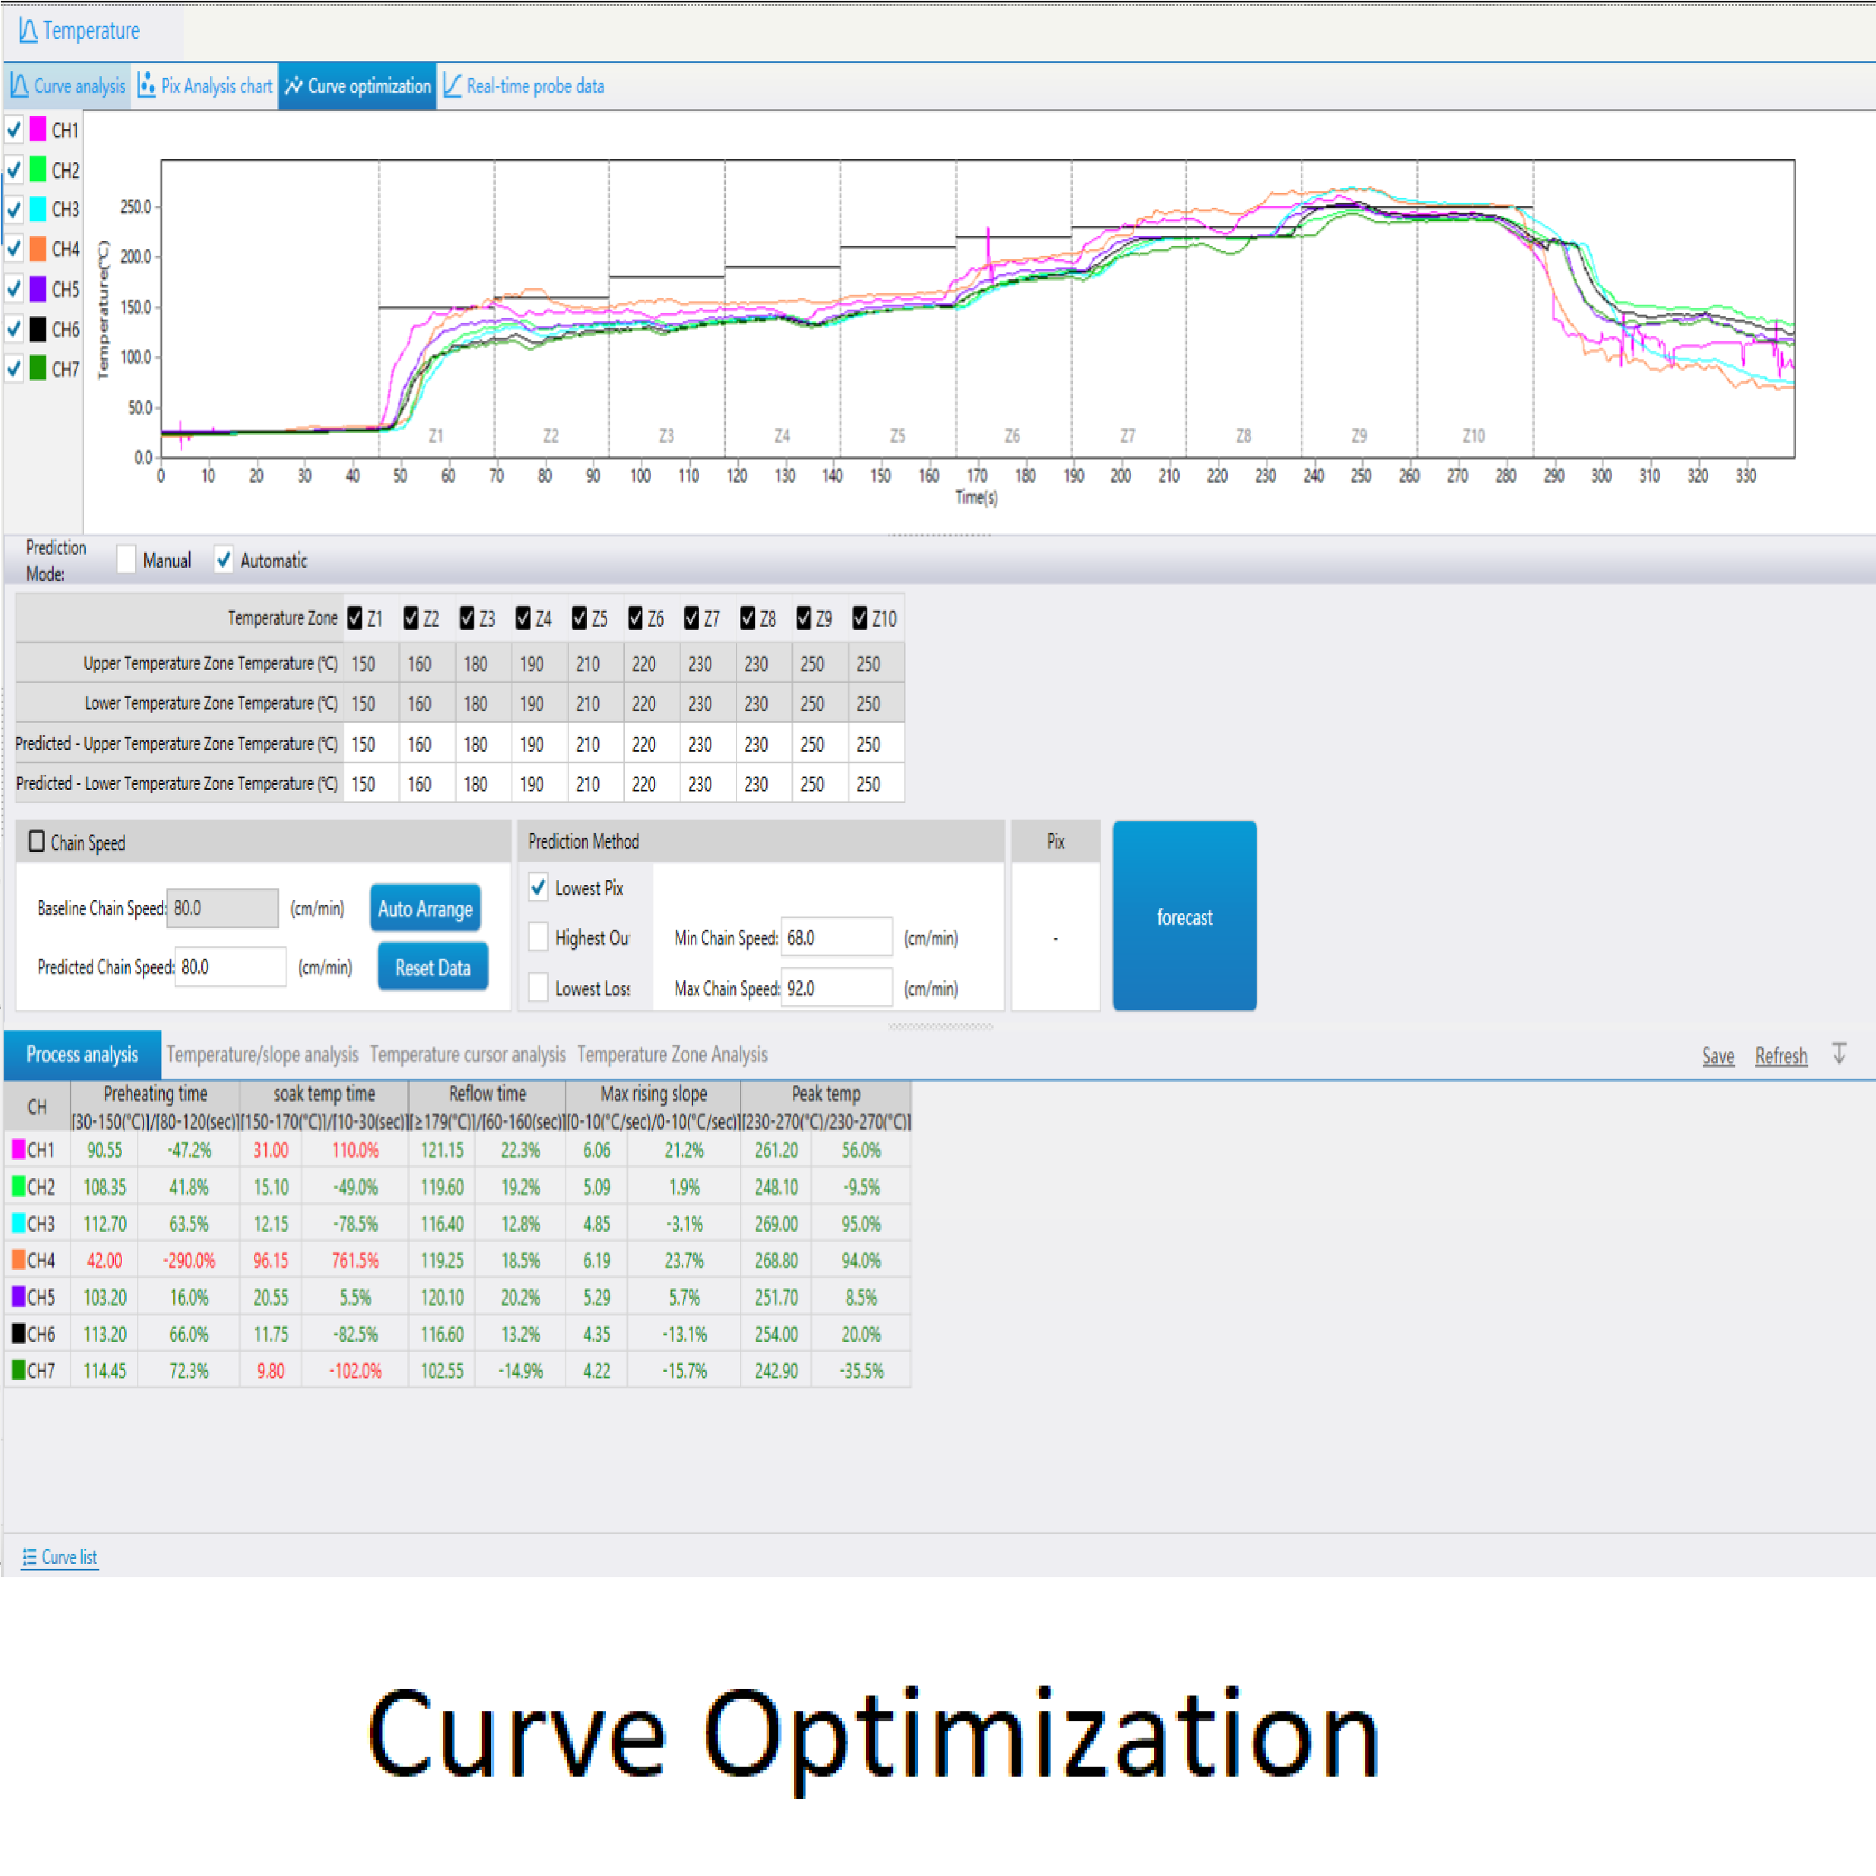Open Real-time probe data tab
This screenshot has width=1876, height=1876.
point(524,86)
